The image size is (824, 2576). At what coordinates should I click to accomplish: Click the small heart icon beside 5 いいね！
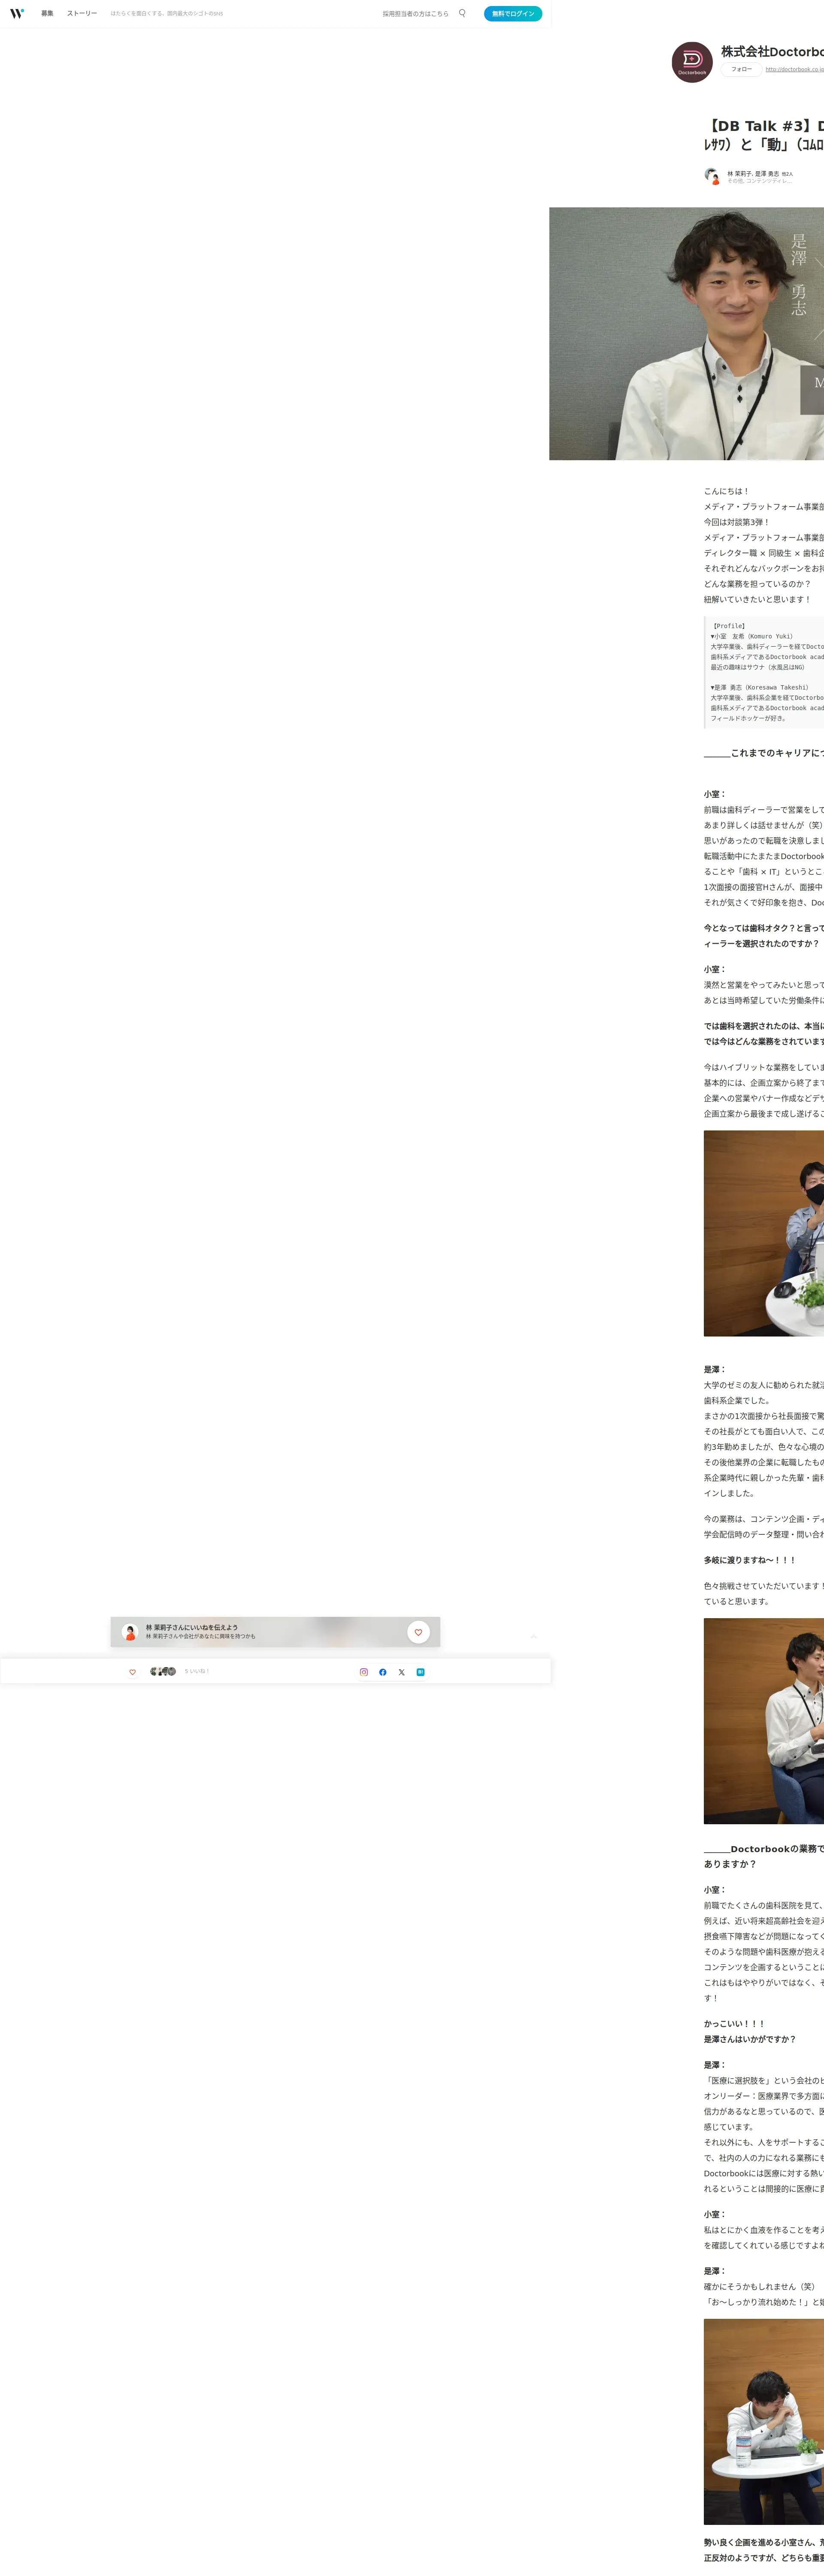132,1672
